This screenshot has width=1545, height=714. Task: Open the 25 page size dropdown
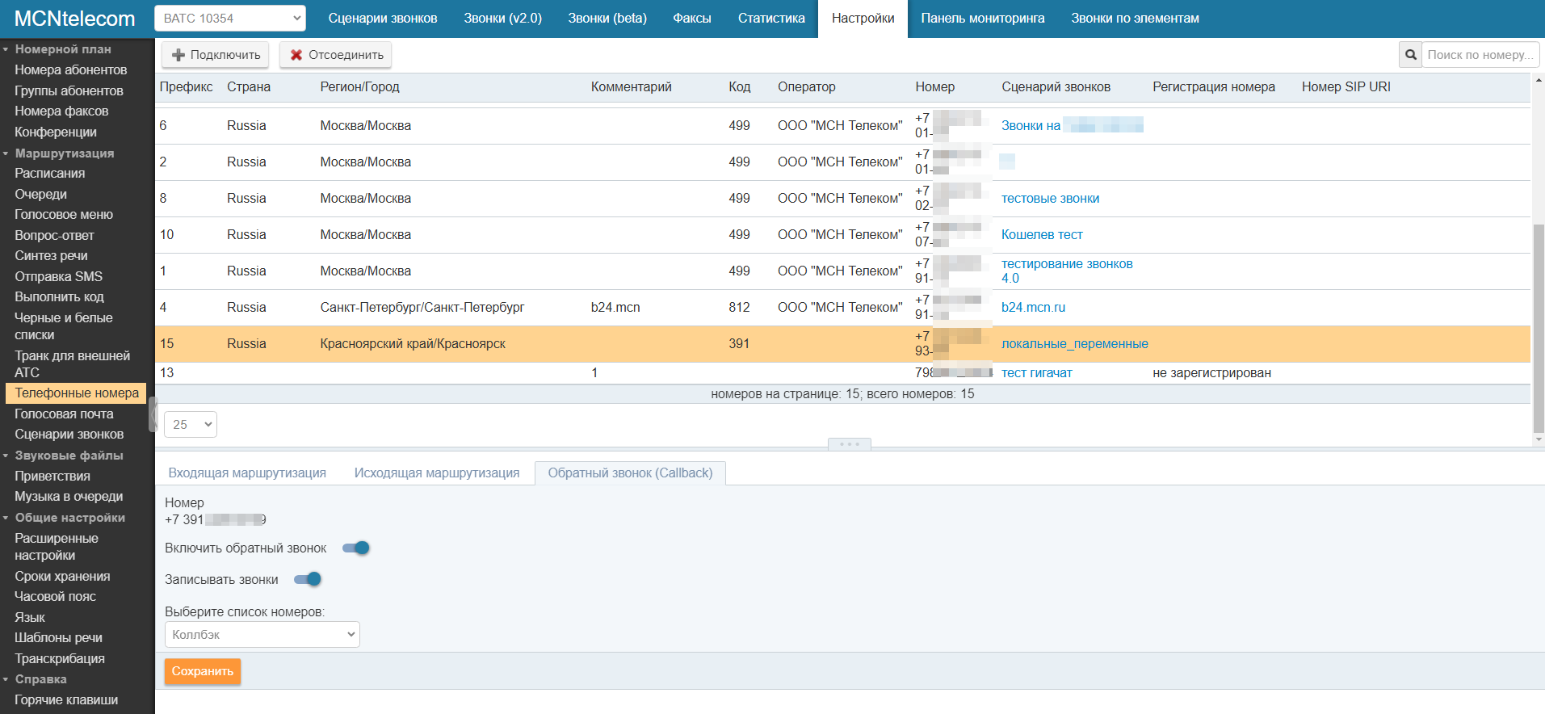click(x=191, y=424)
